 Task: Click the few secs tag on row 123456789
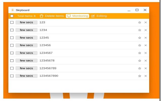point(26,68)
